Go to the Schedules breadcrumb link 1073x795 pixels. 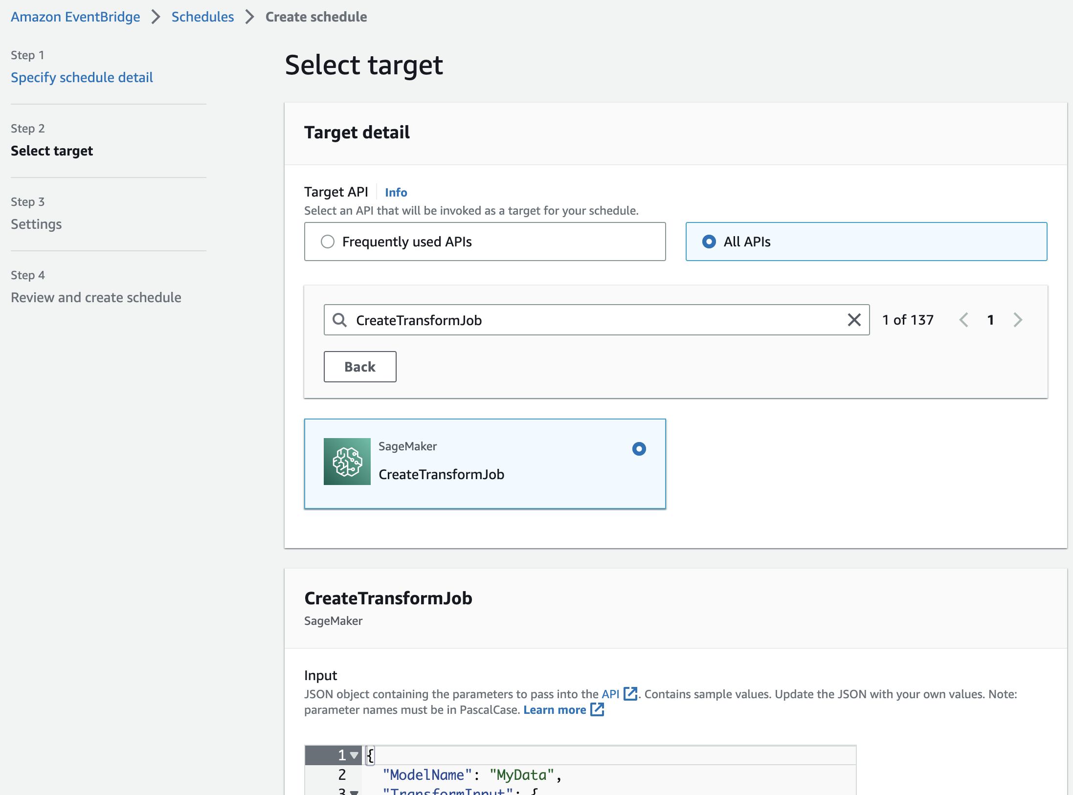point(202,17)
